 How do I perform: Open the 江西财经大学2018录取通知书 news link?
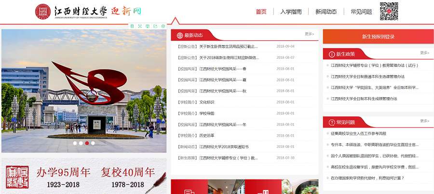pos(224,147)
